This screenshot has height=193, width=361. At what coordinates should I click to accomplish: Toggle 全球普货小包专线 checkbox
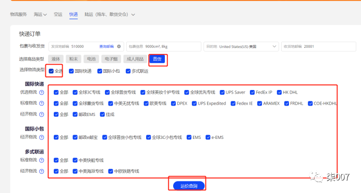[x=105, y=137]
